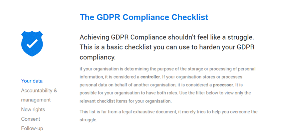
Task: Click the final word "struggle." at bottom
Action: [x=88, y=120]
